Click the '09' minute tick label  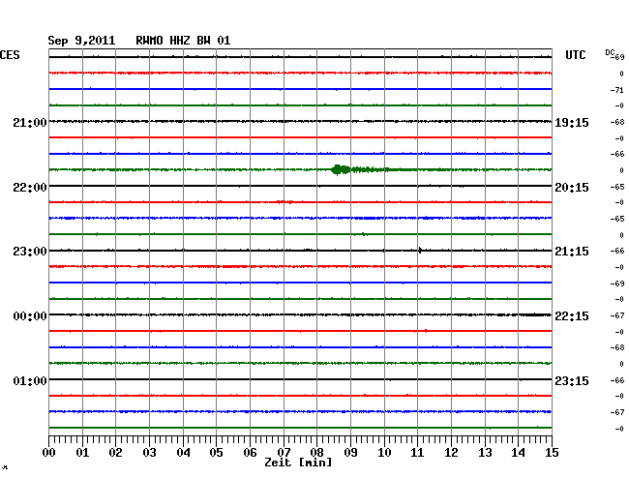tap(350, 452)
